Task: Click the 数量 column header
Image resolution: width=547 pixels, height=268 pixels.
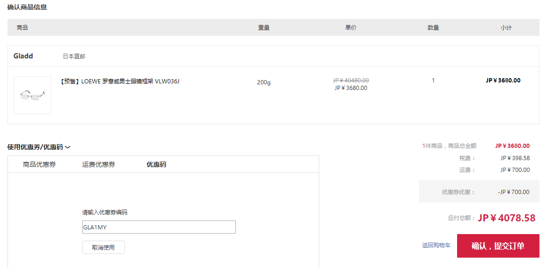Action: coord(433,28)
